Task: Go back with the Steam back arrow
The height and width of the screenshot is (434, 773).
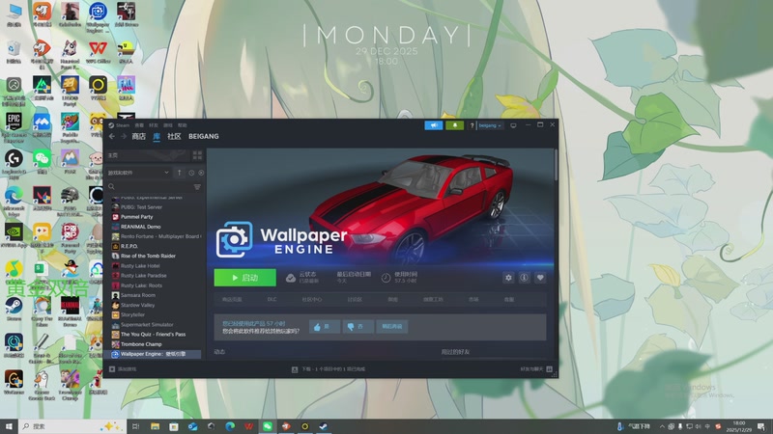Action: click(112, 136)
